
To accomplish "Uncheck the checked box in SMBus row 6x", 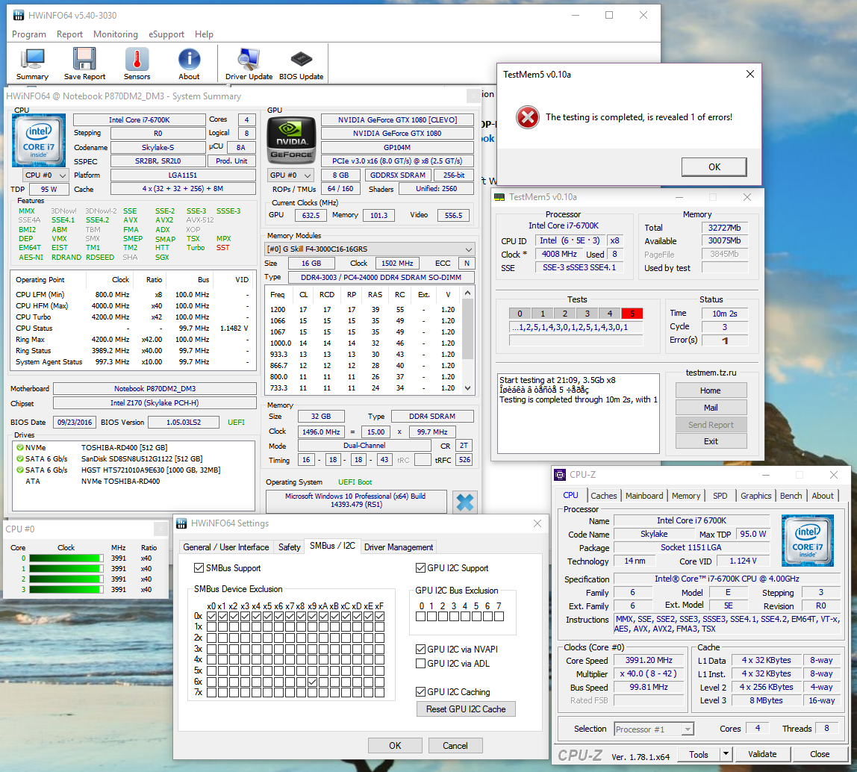I will point(312,682).
